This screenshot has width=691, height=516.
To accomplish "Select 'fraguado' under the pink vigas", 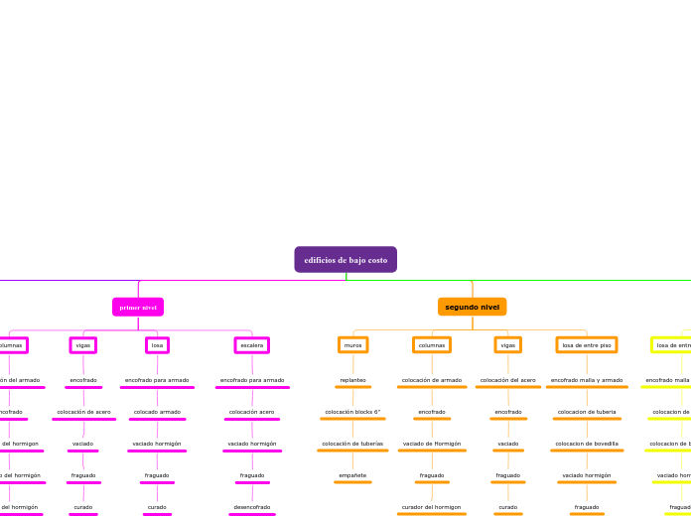I will (83, 475).
